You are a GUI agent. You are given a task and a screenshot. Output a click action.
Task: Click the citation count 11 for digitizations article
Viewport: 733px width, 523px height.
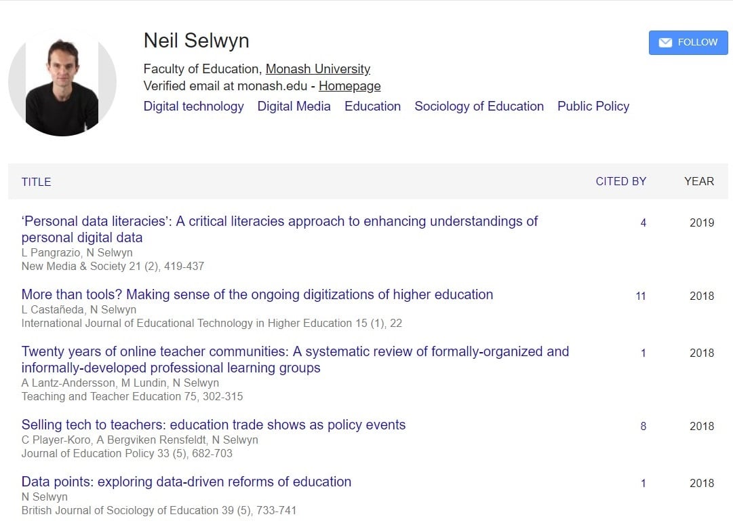pyautogui.click(x=641, y=296)
